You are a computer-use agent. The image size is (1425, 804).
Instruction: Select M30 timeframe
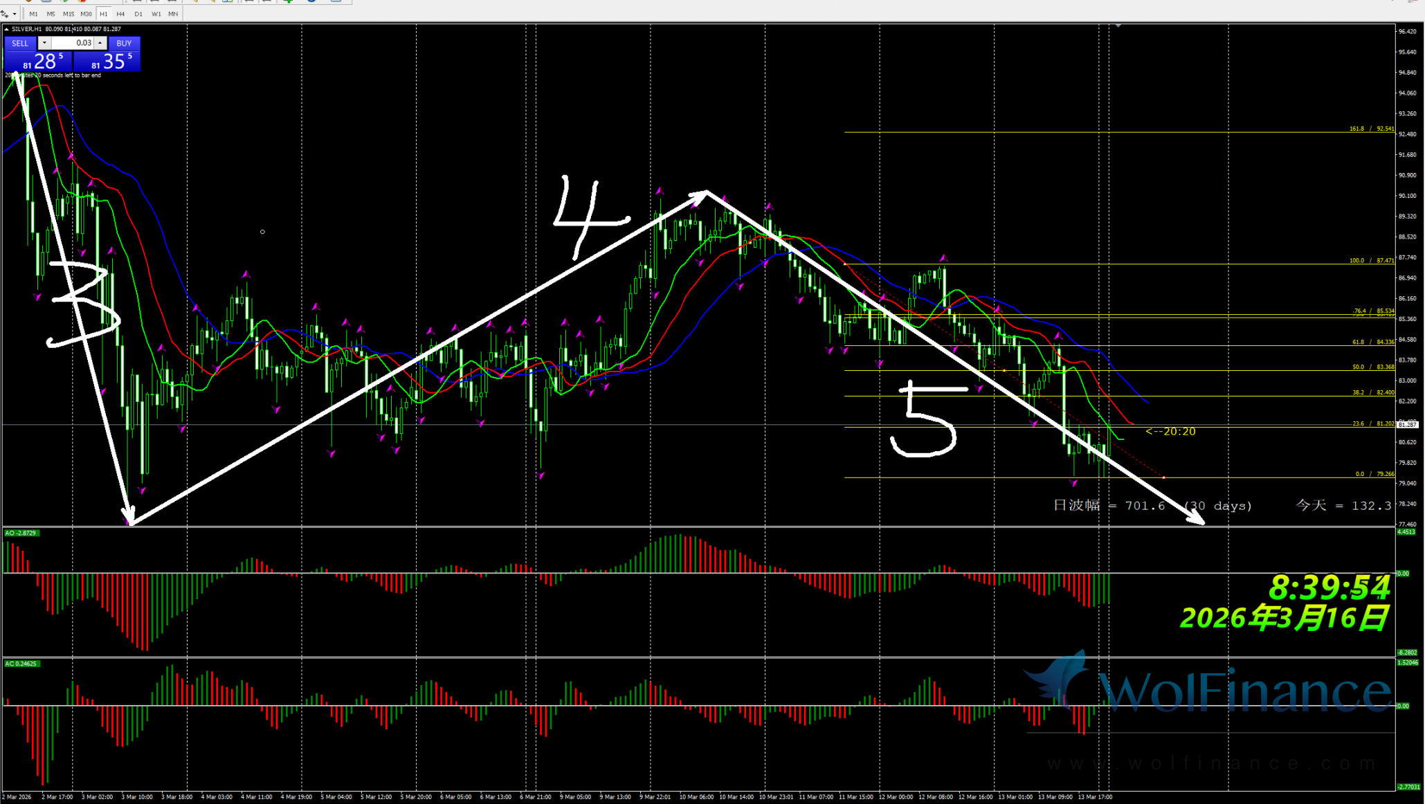point(86,14)
